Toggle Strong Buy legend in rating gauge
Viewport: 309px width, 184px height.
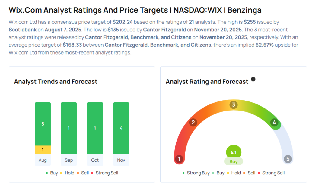tap(196, 173)
